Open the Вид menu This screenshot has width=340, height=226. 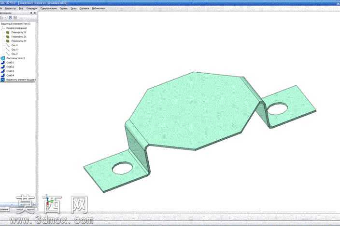[x=21, y=9]
